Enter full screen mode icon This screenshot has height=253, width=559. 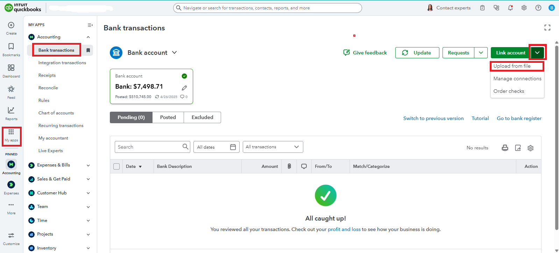(x=547, y=28)
